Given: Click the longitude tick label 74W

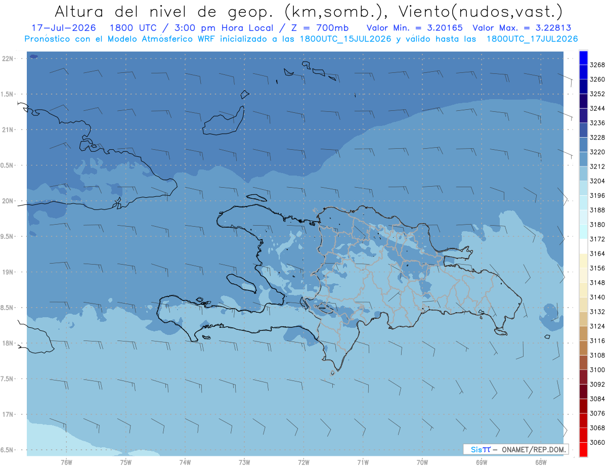Looking at the screenshot, I should coord(185,463).
